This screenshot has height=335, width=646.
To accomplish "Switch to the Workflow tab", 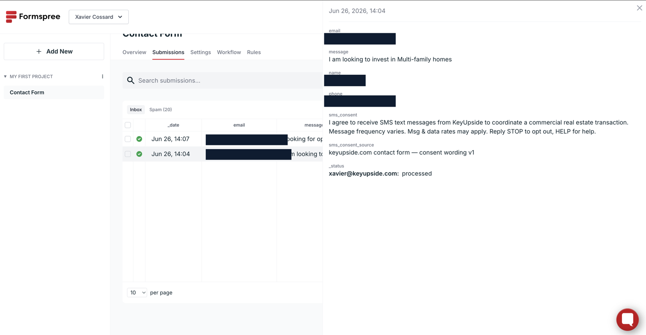I will 229,52.
